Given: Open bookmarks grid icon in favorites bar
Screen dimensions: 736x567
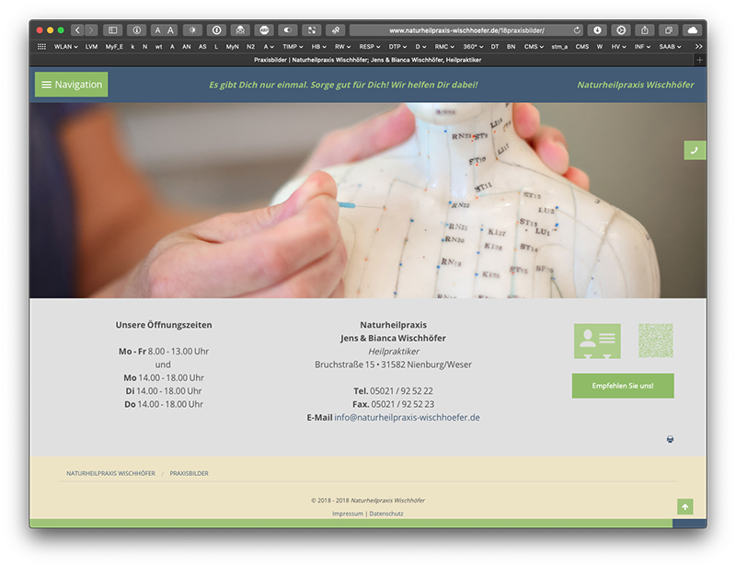Looking at the screenshot, I should click(x=41, y=46).
